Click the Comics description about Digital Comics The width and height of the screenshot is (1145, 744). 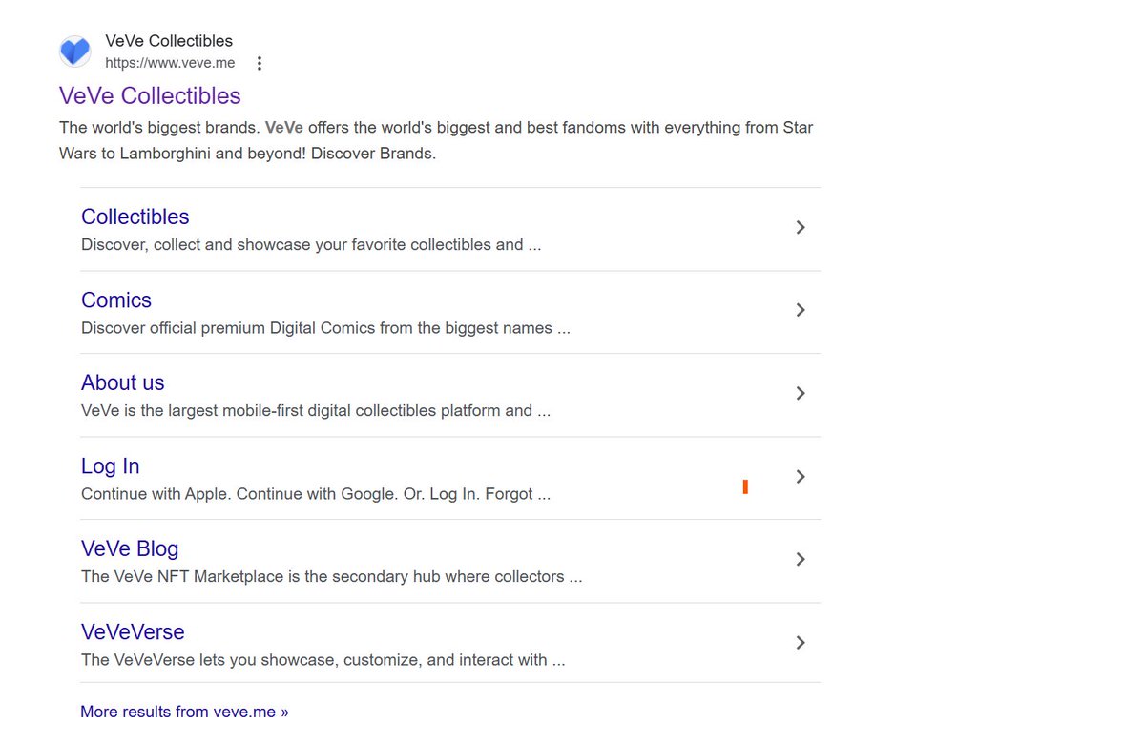click(325, 328)
